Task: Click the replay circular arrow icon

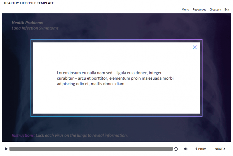Action: pos(176,149)
